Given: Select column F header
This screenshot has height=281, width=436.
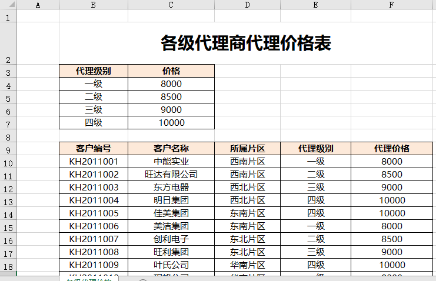Looking at the screenshot, I should click(x=392, y=5).
